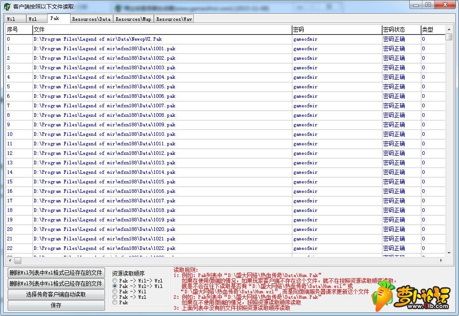Open the Resources\Data tab
This screenshot has width=459, height=316.
click(x=91, y=19)
